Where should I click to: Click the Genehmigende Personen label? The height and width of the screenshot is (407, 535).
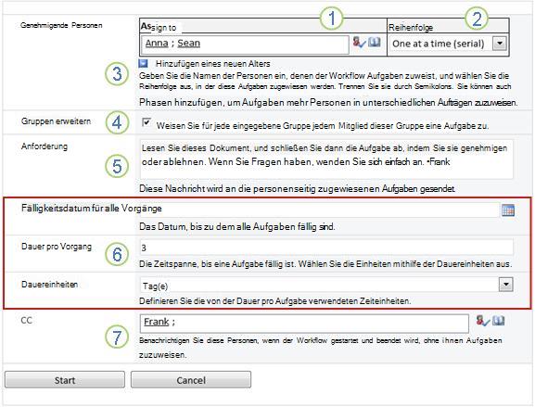(x=61, y=25)
